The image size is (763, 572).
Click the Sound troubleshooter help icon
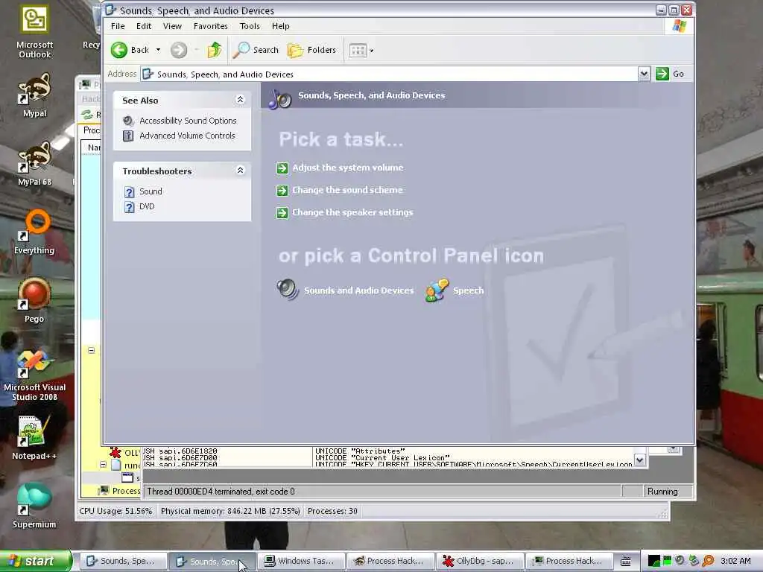tap(129, 192)
